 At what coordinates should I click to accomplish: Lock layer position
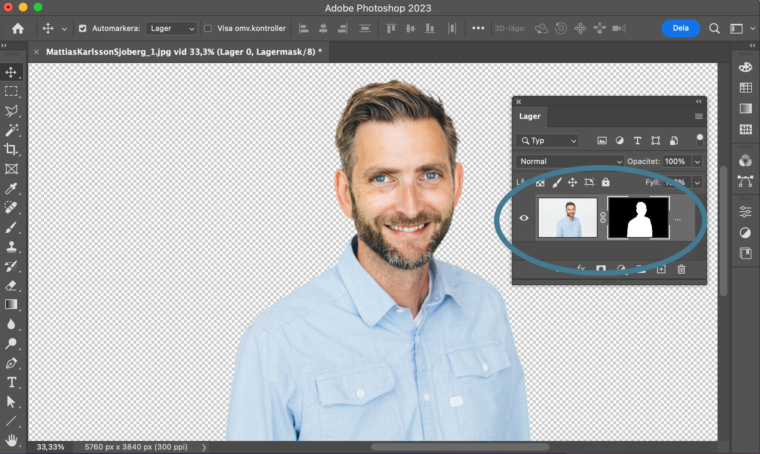(x=572, y=182)
